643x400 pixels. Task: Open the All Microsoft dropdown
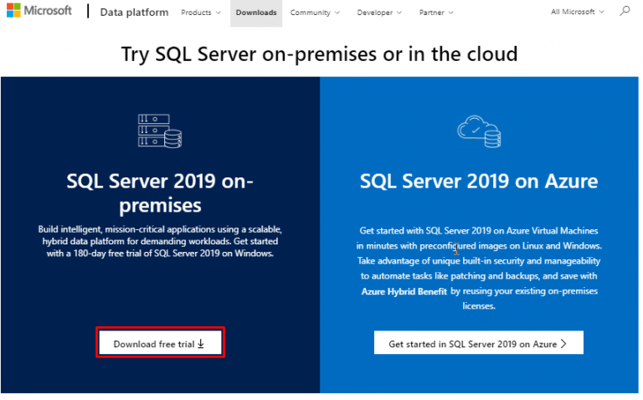point(578,12)
